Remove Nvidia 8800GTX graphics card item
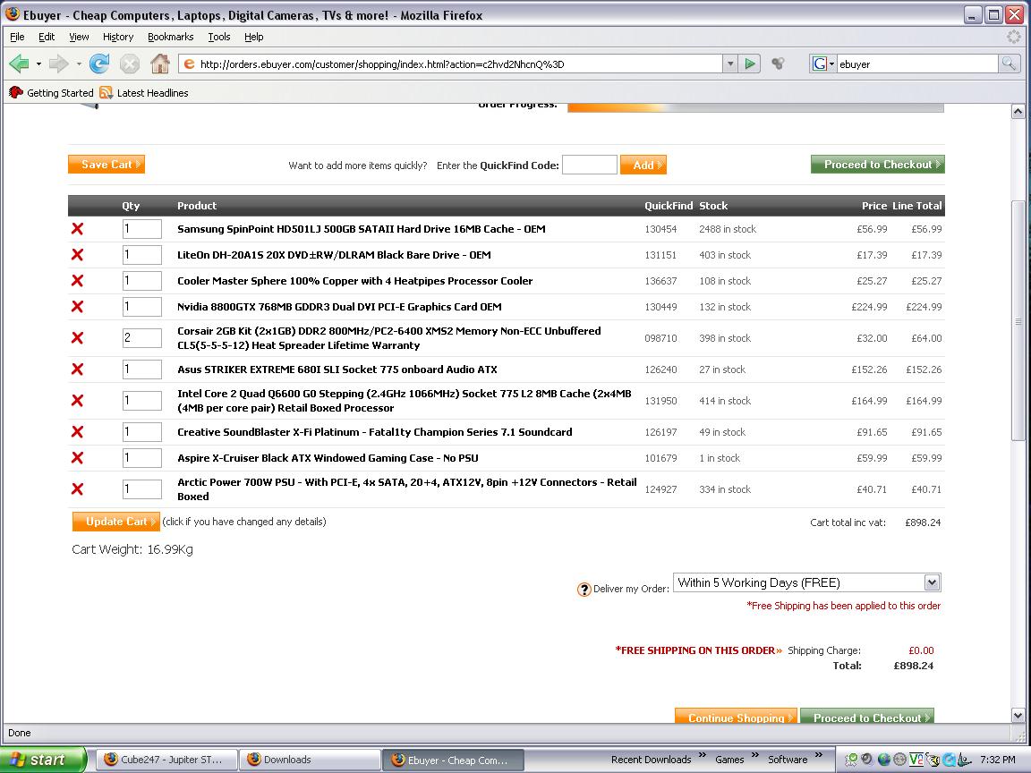This screenshot has height=773, width=1031. pyautogui.click(x=78, y=306)
